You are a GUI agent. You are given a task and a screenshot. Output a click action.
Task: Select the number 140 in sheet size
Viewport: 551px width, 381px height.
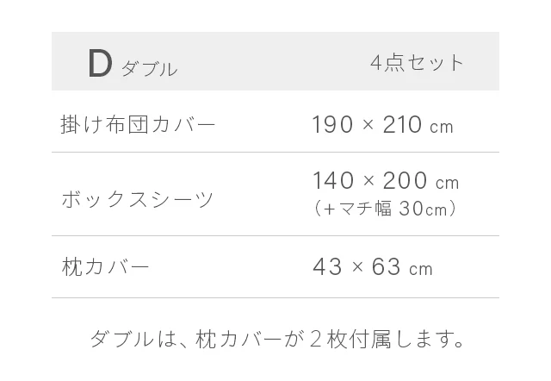click(334, 181)
